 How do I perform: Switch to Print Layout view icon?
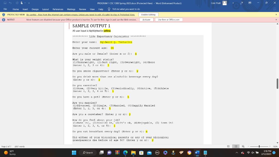(236, 146)
